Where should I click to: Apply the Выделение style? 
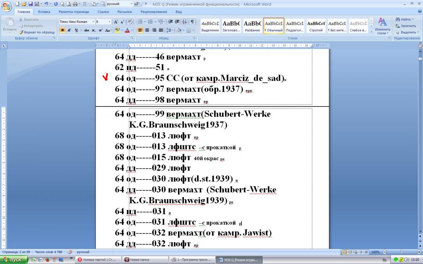(x=210, y=26)
